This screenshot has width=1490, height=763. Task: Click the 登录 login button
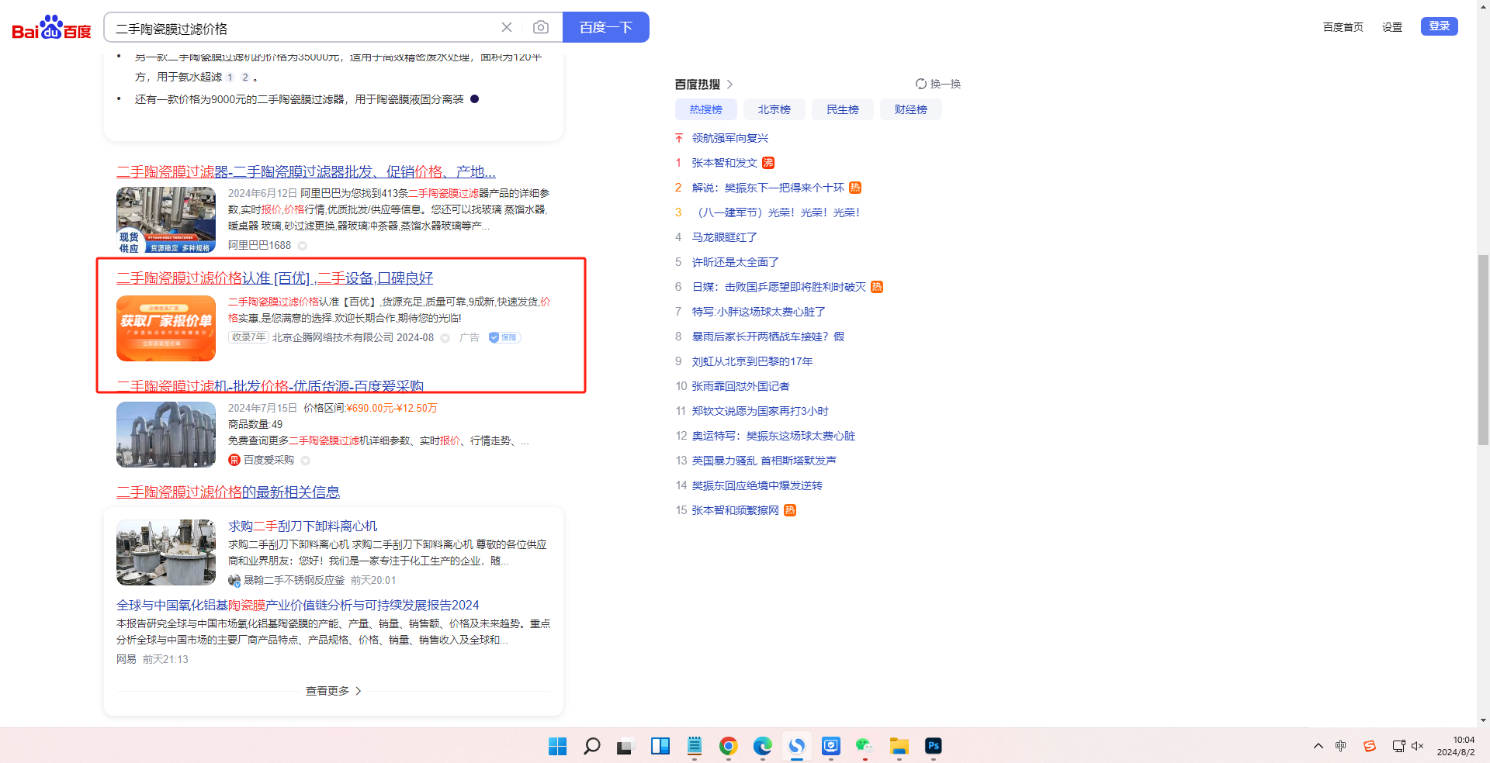point(1439,26)
